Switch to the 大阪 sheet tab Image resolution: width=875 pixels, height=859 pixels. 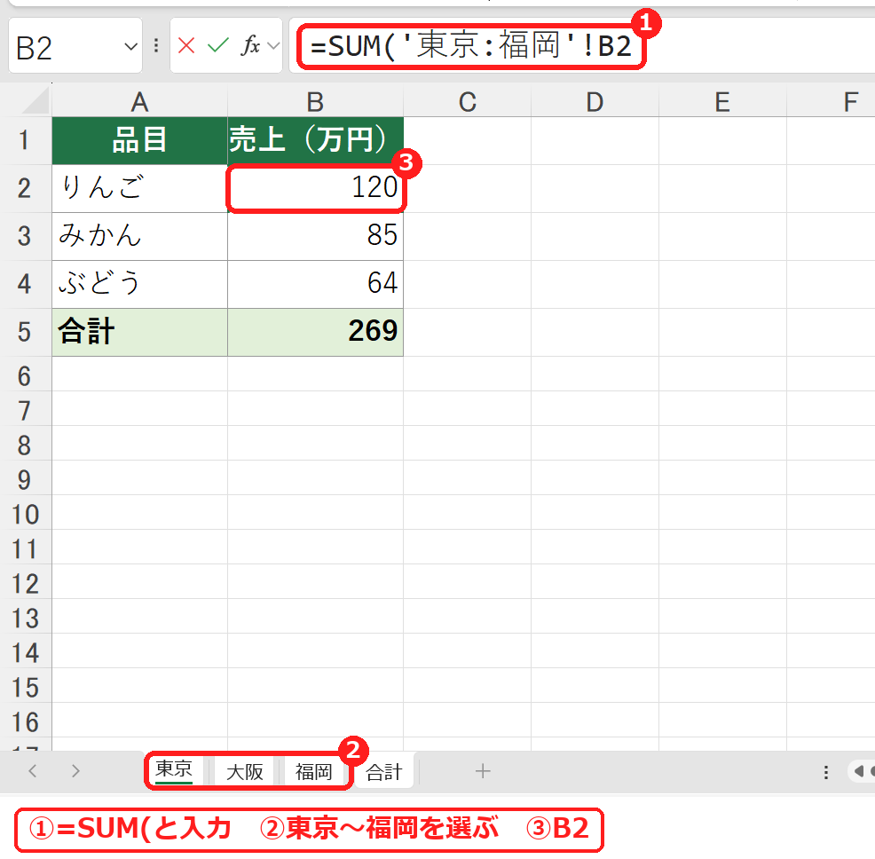pyautogui.click(x=244, y=771)
